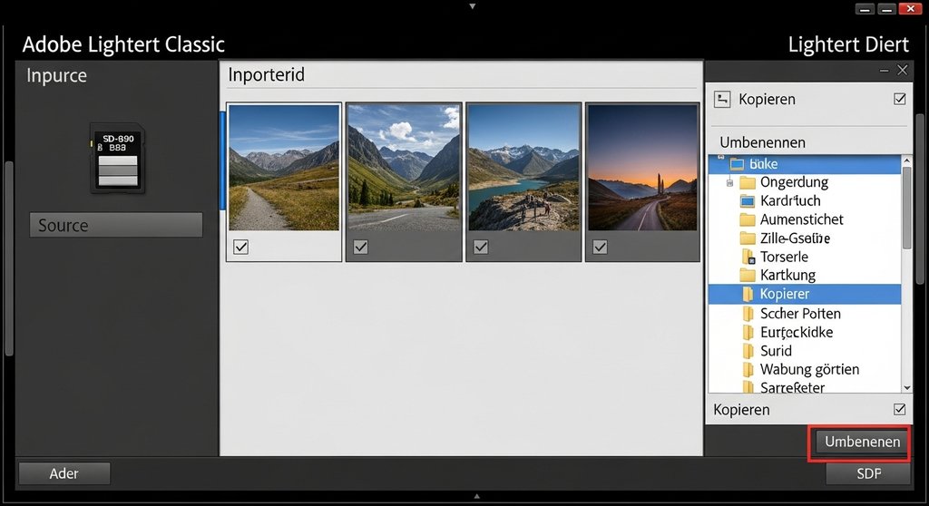Click the Torserle file icon

(748, 257)
